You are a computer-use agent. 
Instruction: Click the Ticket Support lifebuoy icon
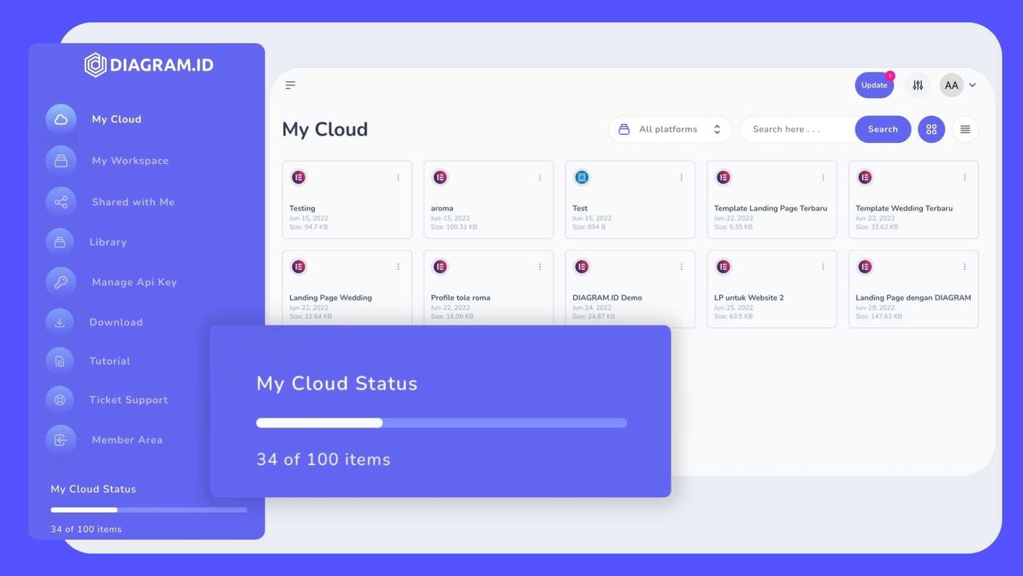[60, 400]
